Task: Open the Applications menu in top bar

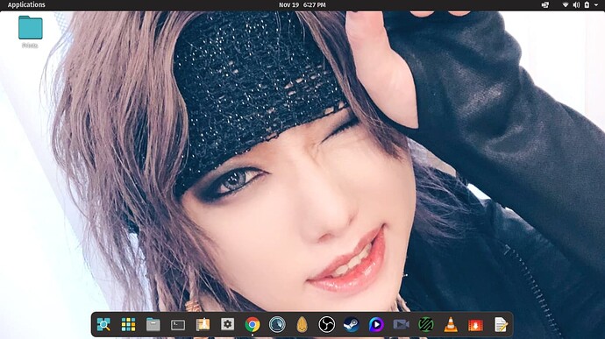Action: coord(26,5)
